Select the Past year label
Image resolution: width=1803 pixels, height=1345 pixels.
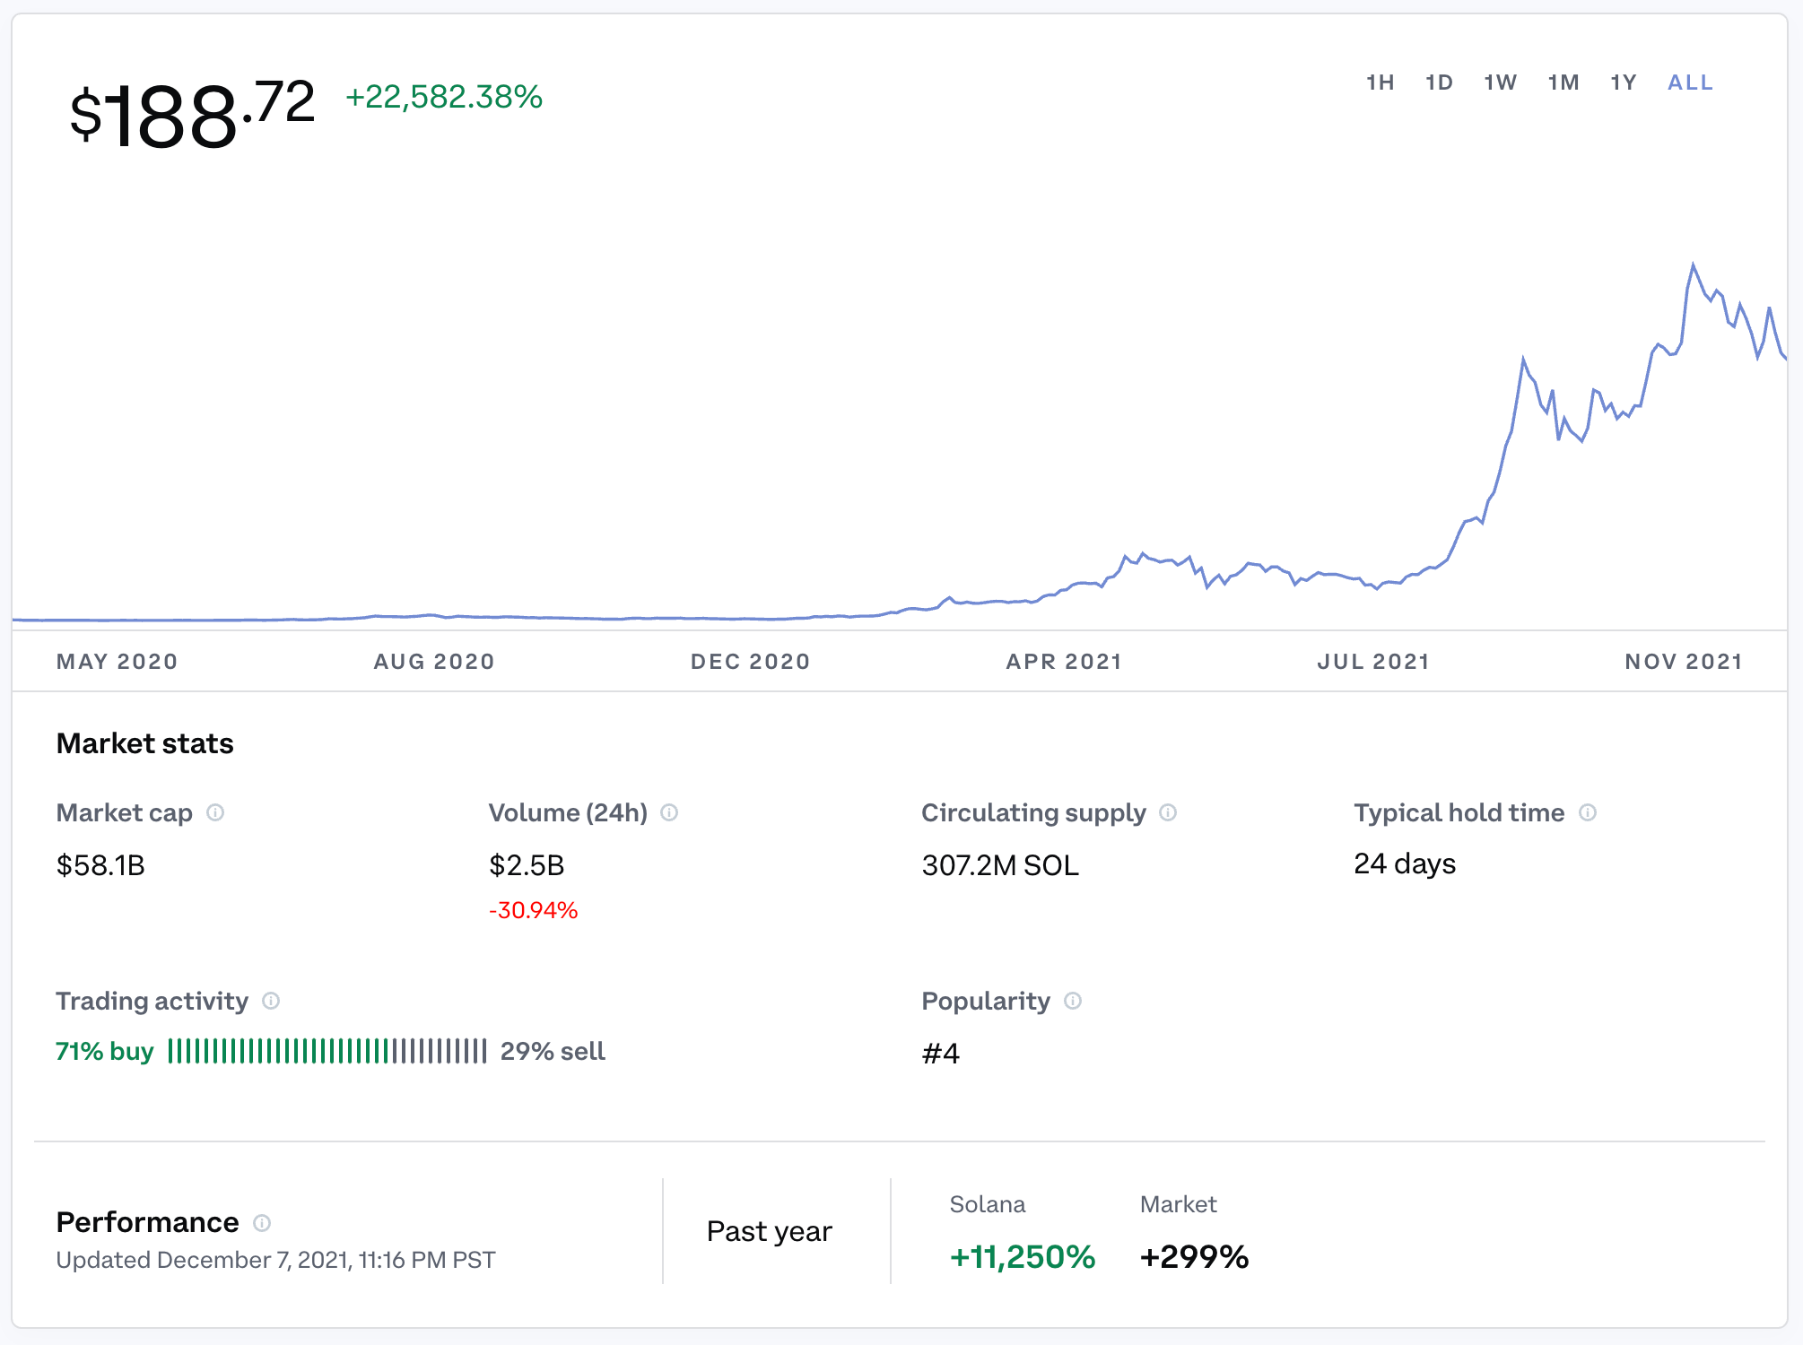(770, 1231)
